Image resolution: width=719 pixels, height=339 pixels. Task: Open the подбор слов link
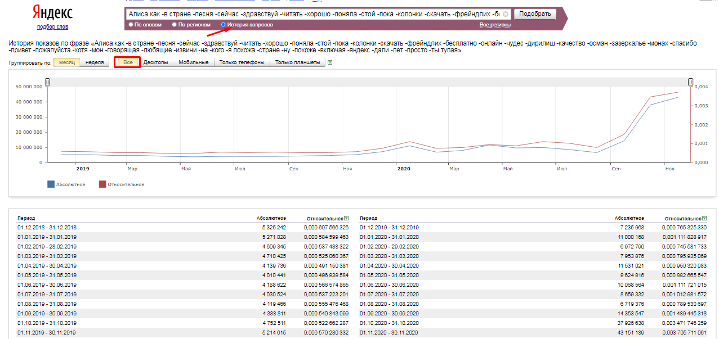pos(52,26)
